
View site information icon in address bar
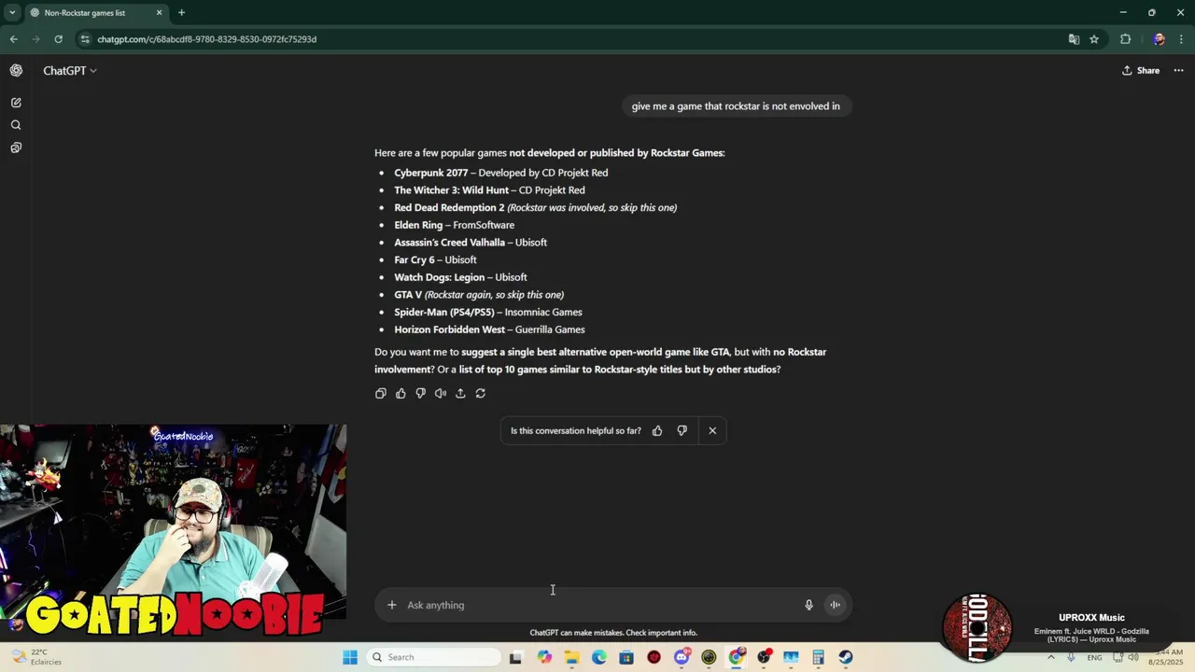pyautogui.click(x=86, y=39)
